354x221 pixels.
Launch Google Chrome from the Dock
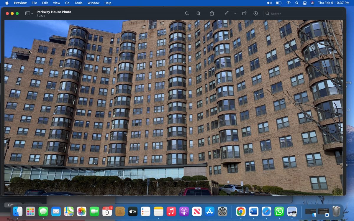tap(241, 211)
